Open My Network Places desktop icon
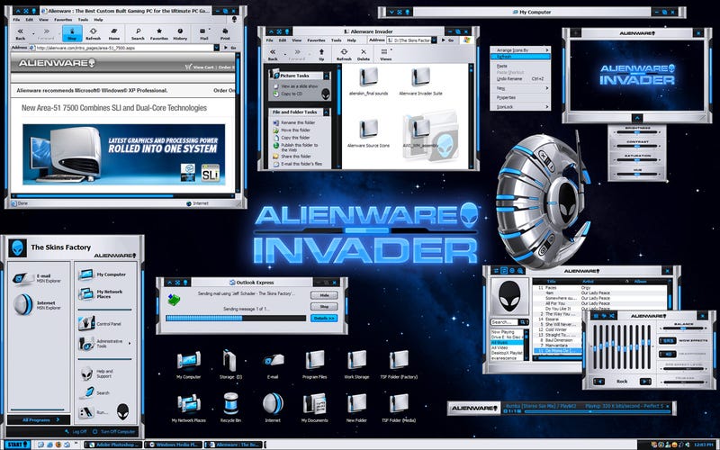This screenshot has width=720, height=450. 188,408
